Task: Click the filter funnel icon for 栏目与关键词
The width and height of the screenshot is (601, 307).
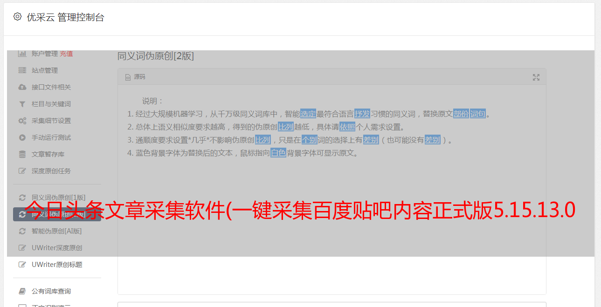Action: click(22, 104)
